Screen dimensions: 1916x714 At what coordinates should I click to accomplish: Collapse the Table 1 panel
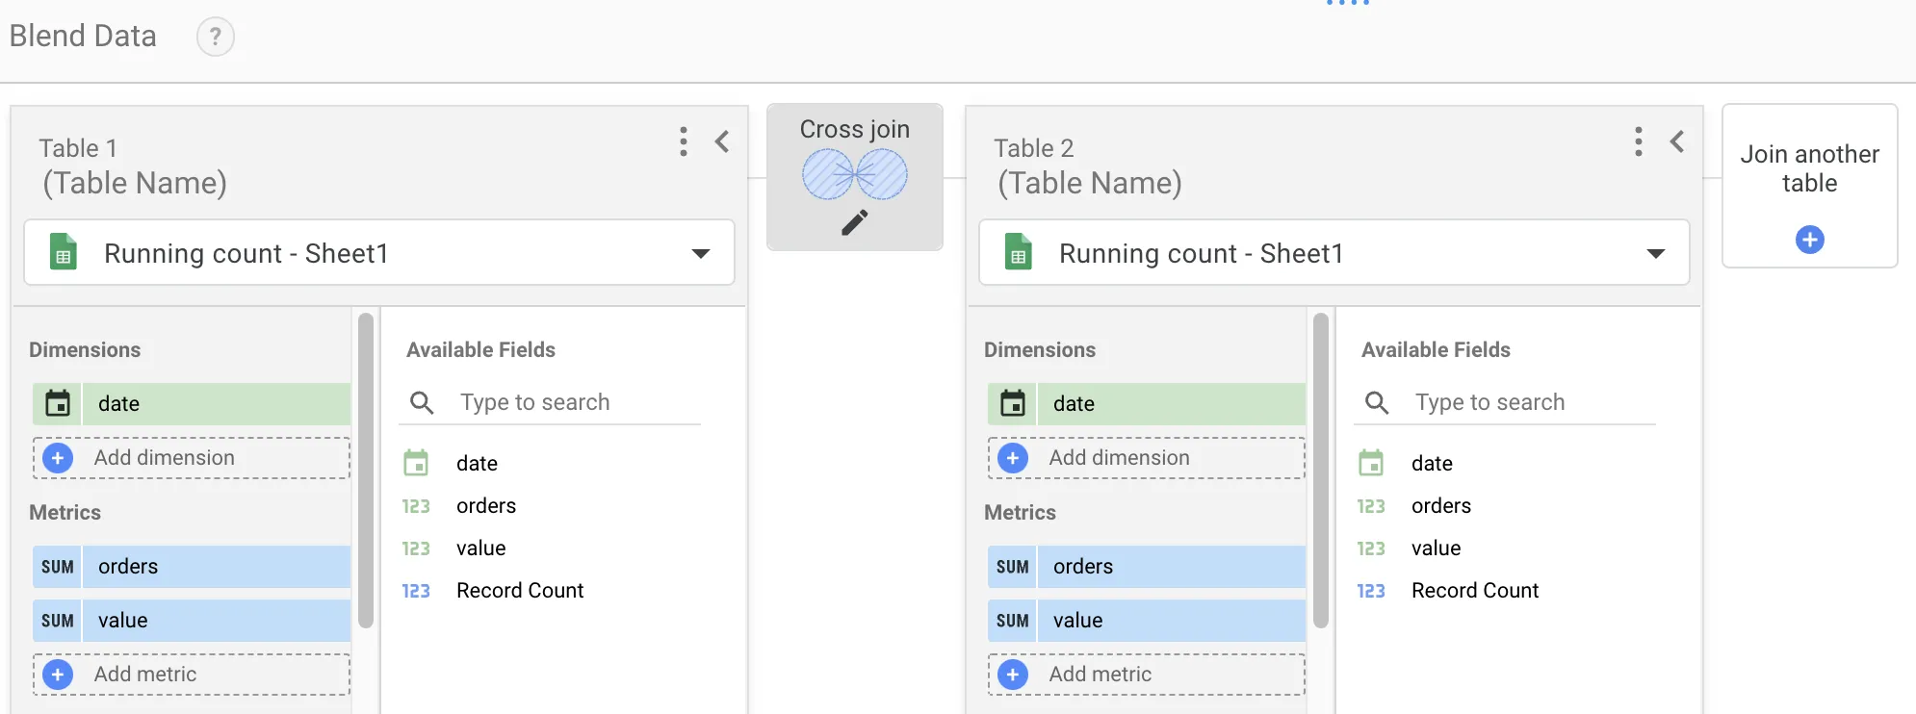tap(722, 141)
